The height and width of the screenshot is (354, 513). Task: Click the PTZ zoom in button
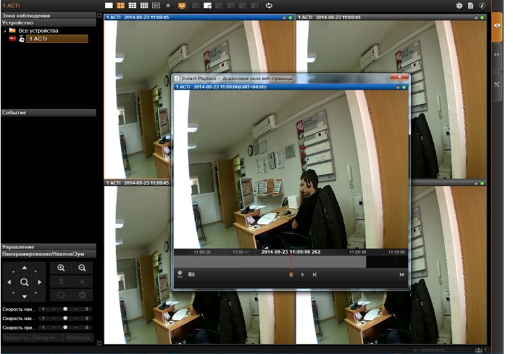tap(61, 268)
